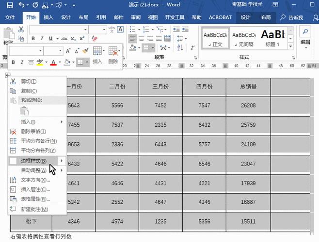Click the Undo arrow icon
The height and width of the screenshot is (242, 319).
(21, 5)
